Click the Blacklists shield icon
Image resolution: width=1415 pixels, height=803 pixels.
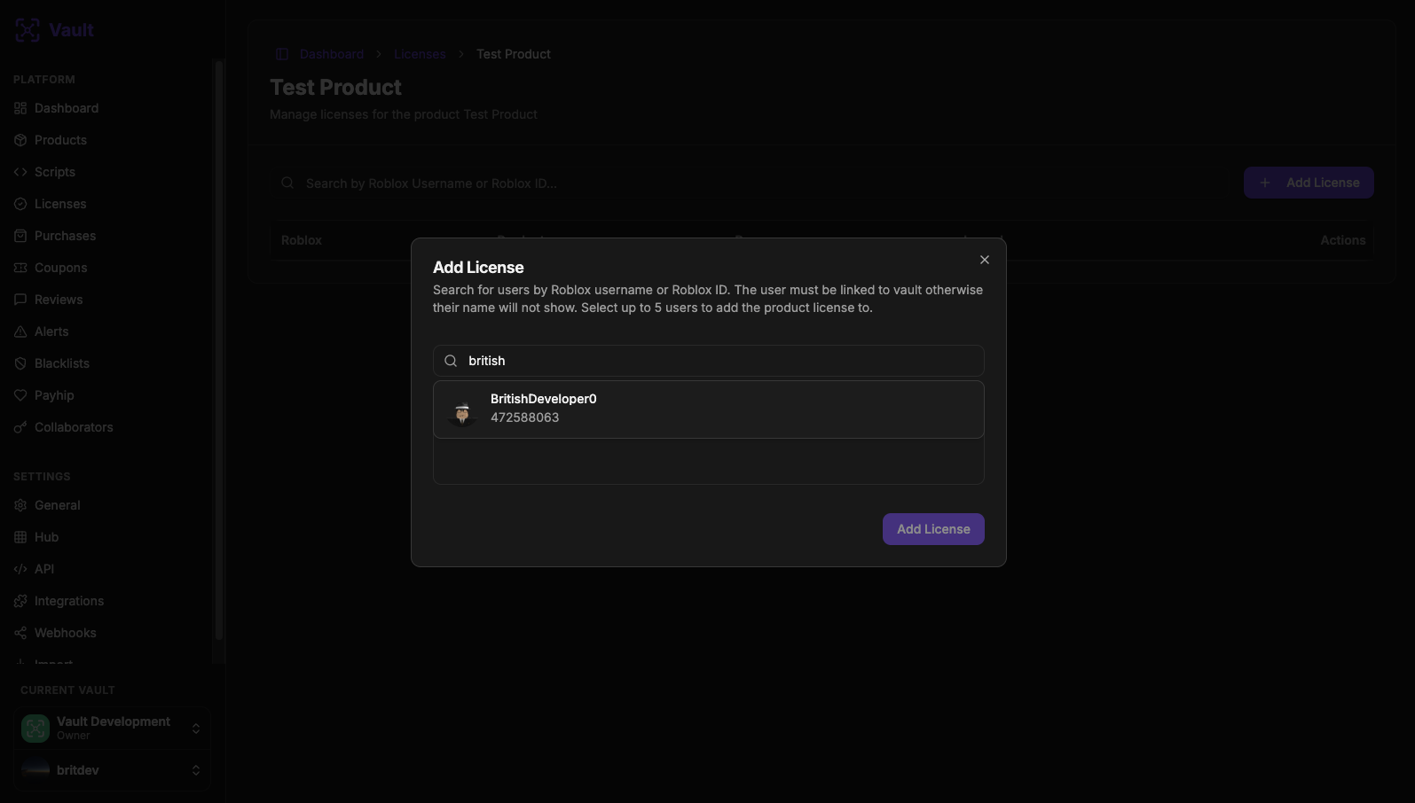pos(20,363)
